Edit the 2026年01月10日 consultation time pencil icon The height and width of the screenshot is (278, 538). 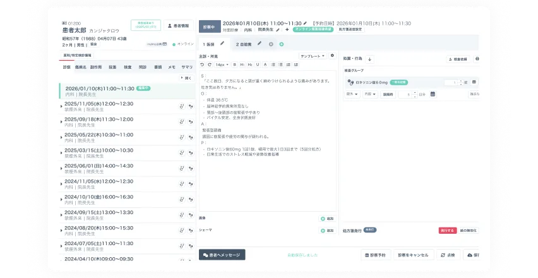(305, 23)
